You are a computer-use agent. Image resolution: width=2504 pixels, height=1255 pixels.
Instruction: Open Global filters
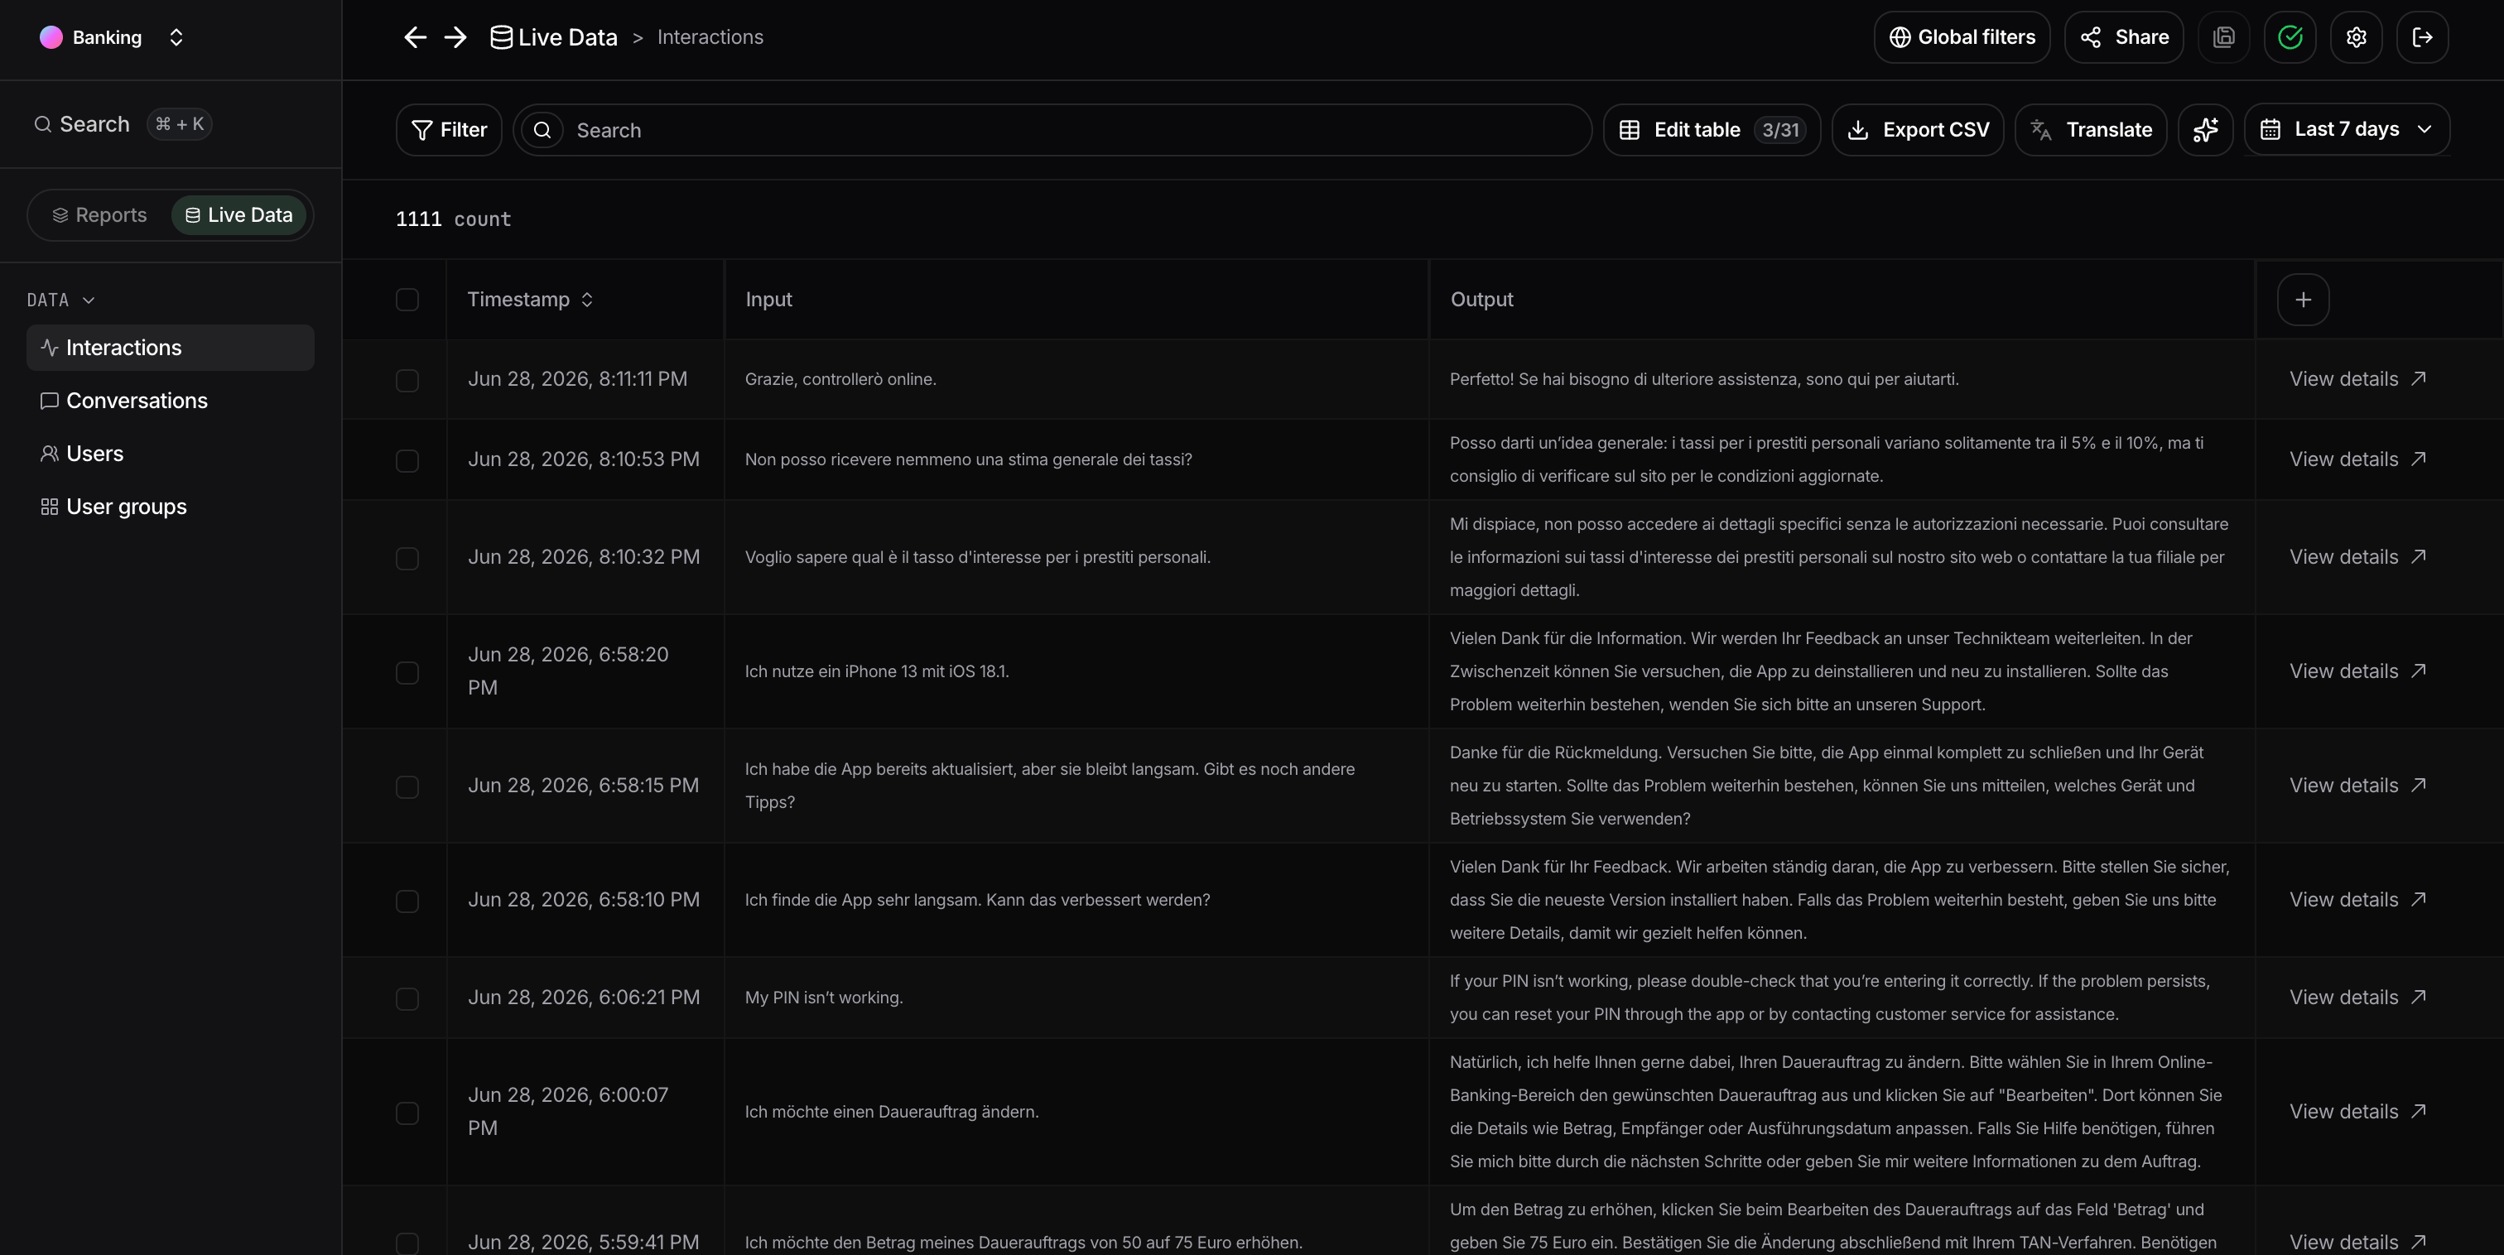(1962, 37)
